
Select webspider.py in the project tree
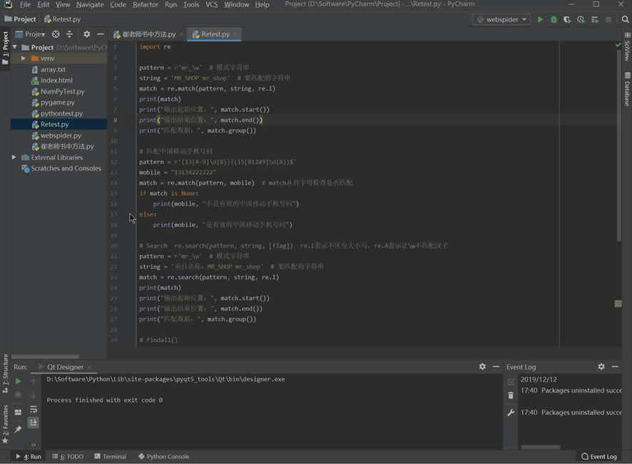click(x=61, y=135)
